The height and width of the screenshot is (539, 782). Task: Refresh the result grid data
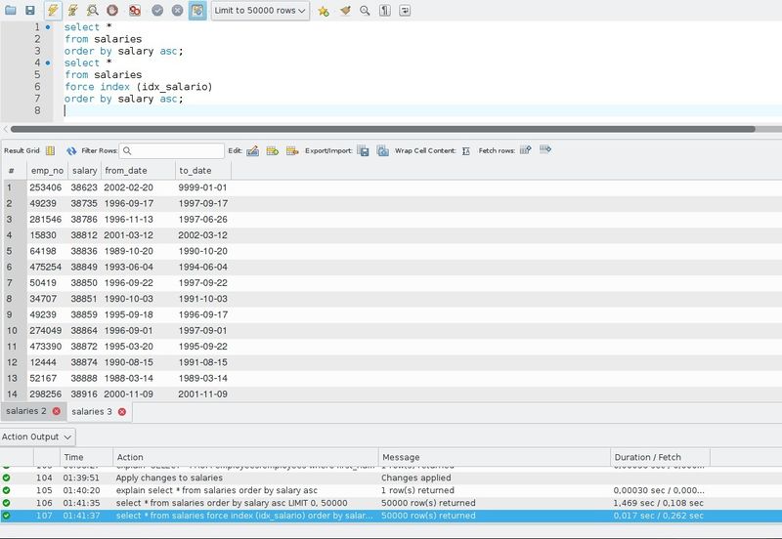click(x=71, y=150)
